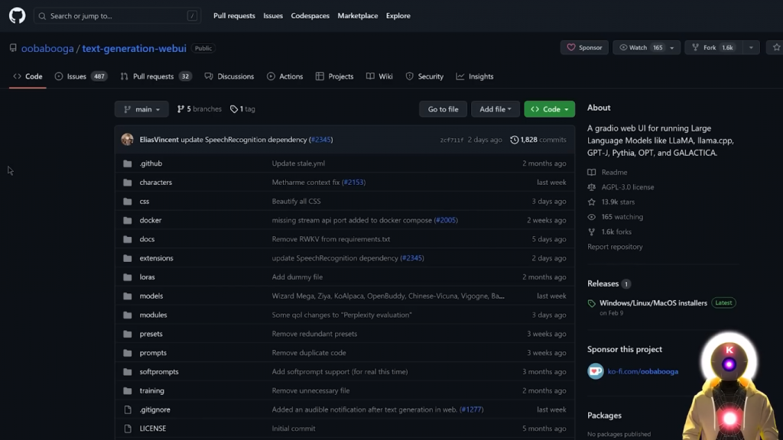The height and width of the screenshot is (440, 783).
Task: Click the folder icon beside modules
Action: click(128, 315)
